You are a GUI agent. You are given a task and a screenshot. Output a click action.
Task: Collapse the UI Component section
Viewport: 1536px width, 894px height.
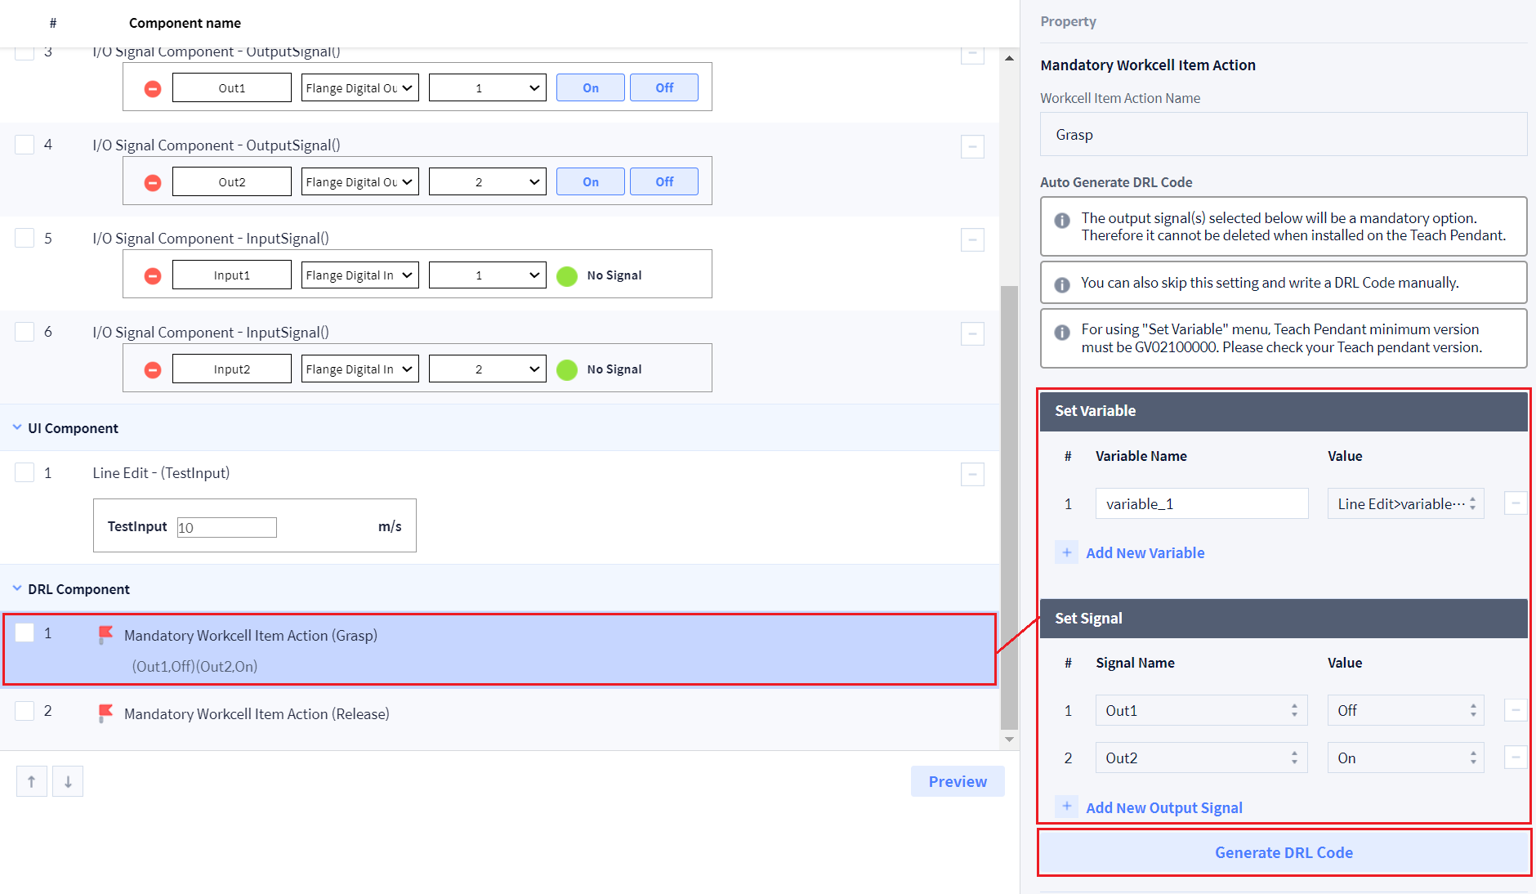[x=17, y=427]
